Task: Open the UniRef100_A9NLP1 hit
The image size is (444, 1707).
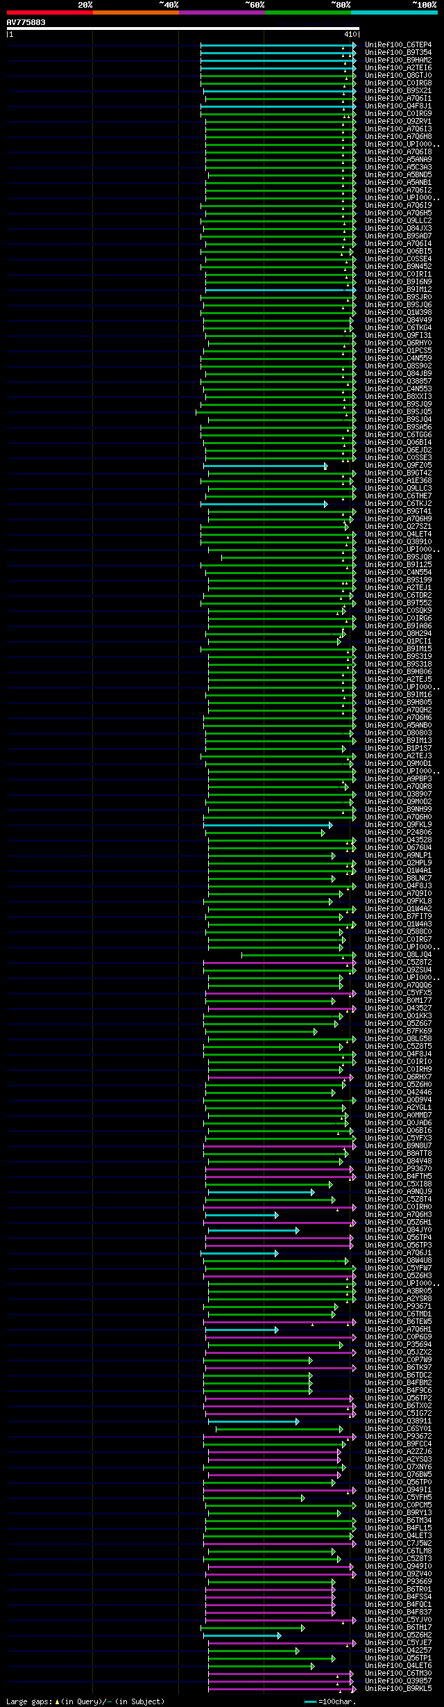Action: (398, 856)
